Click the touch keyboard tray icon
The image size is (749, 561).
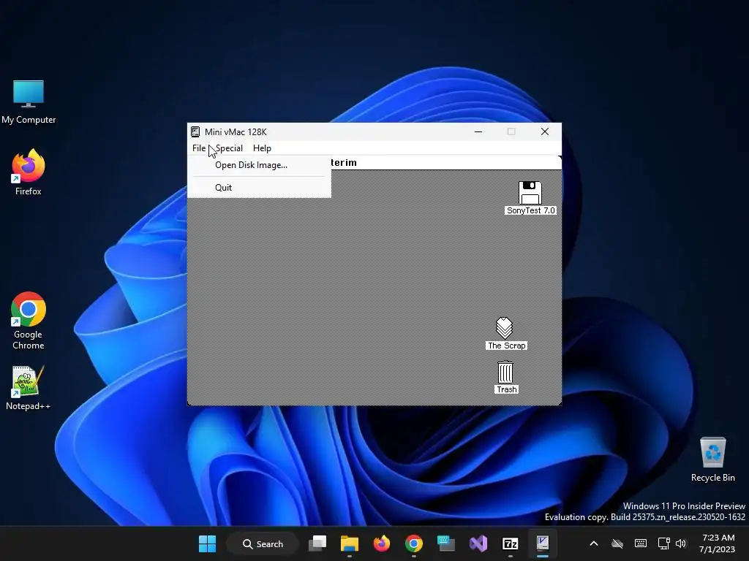click(641, 543)
